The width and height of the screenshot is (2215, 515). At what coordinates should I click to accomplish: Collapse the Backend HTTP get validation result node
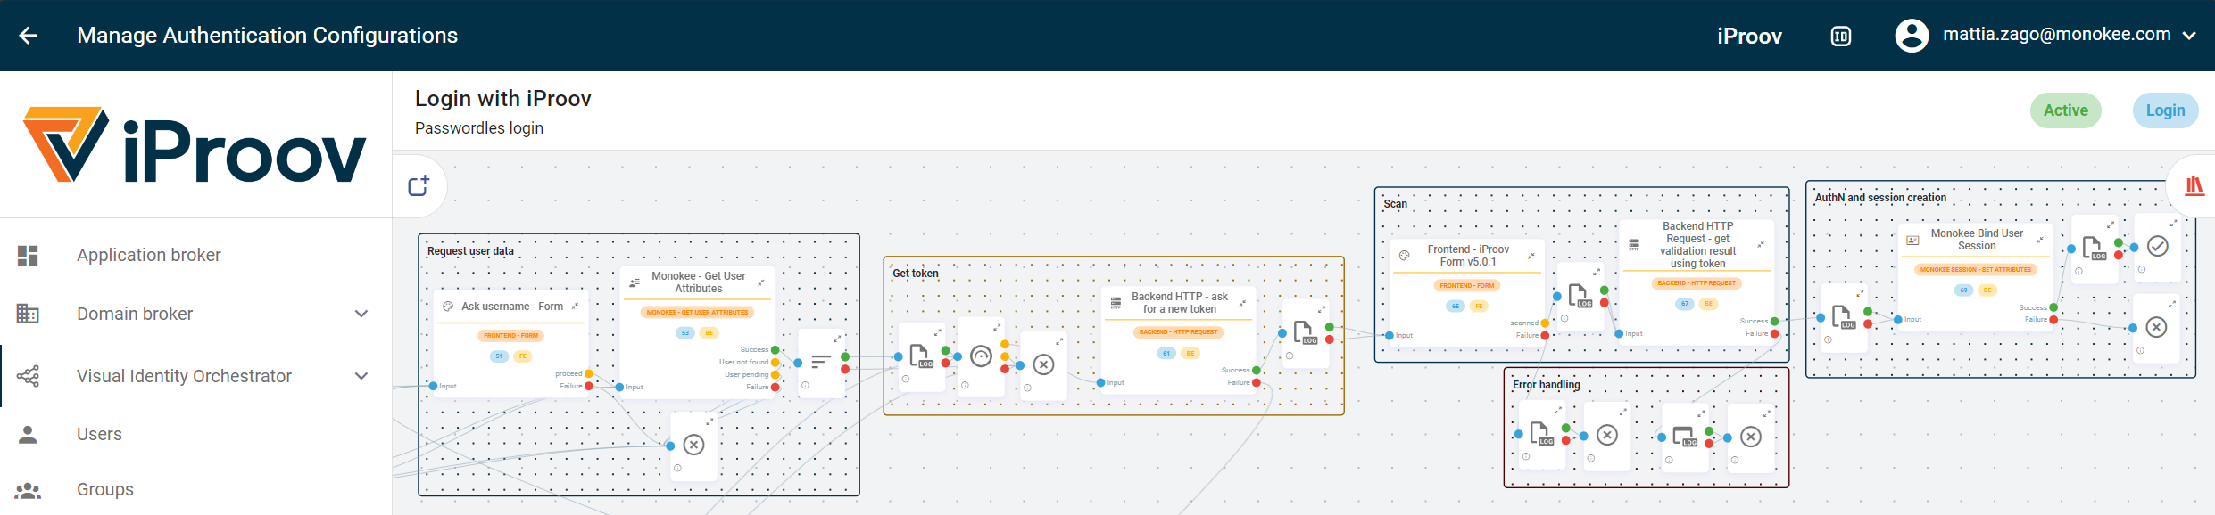click(x=1761, y=244)
